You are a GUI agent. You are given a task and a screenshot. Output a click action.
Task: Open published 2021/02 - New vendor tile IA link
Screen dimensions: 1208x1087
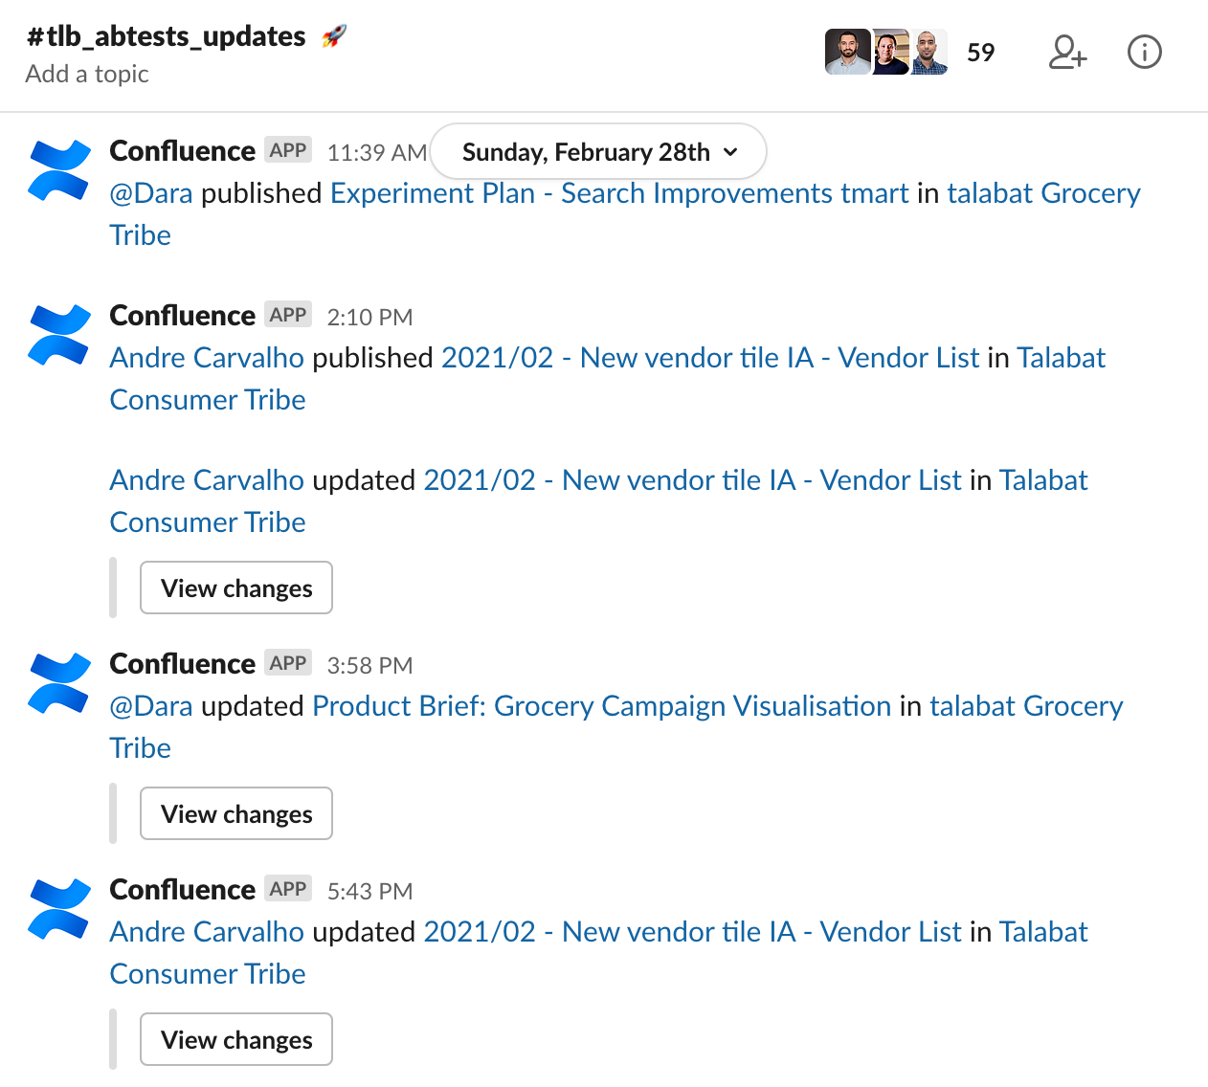coord(710,358)
